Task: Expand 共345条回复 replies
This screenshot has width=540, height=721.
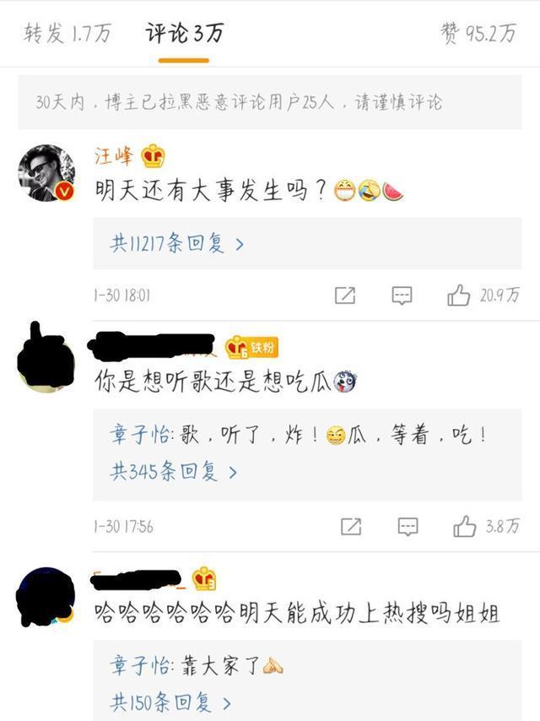Action: [x=173, y=471]
